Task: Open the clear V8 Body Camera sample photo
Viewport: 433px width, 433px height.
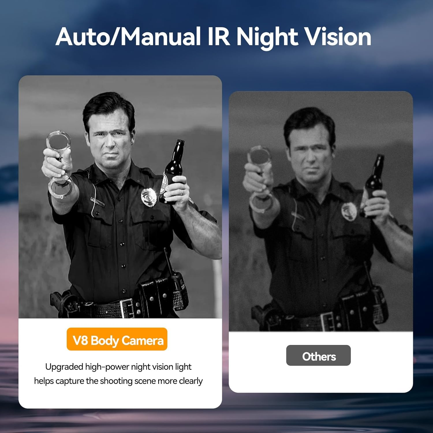Action: (120, 197)
